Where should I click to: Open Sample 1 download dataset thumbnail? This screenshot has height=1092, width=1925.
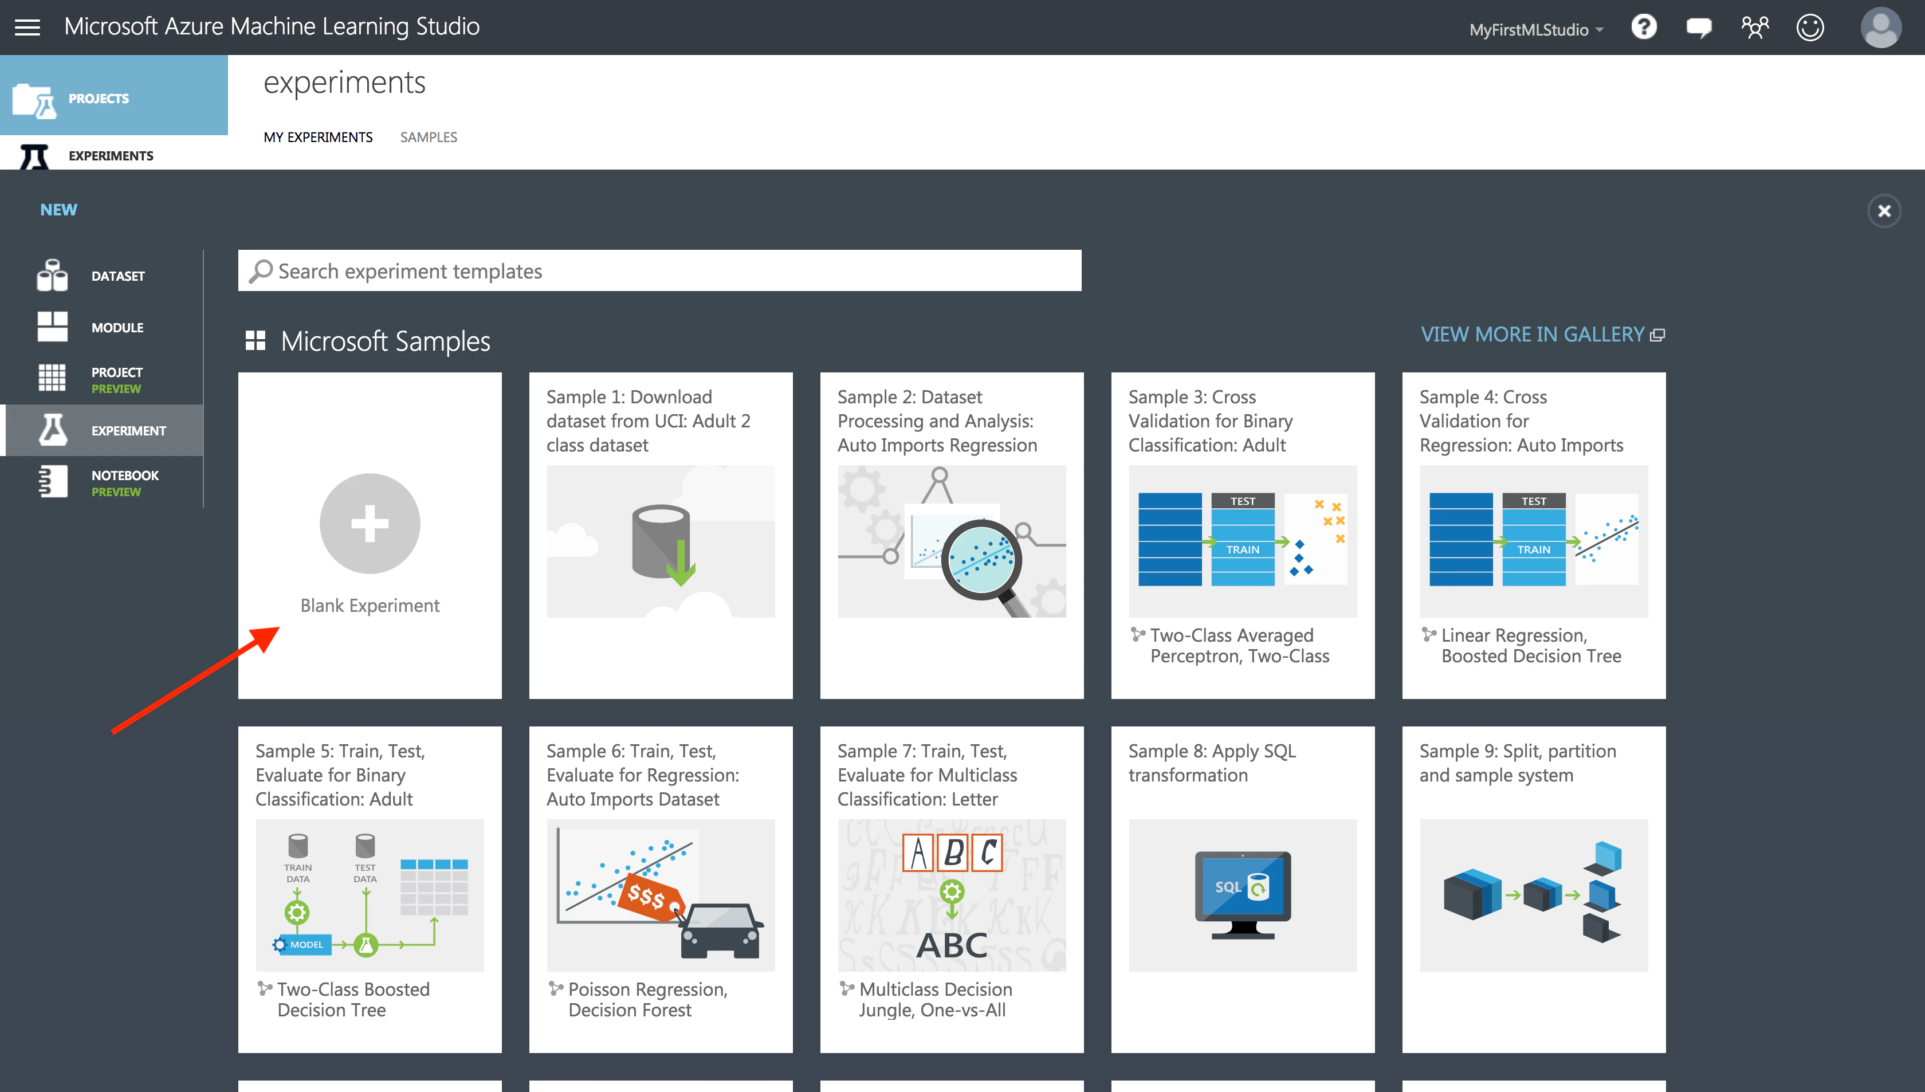[x=660, y=541]
